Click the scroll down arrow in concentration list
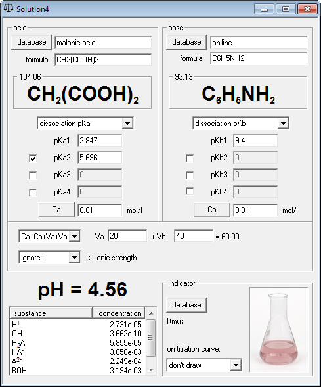Viewport: 321px width, 387px height. [151, 369]
